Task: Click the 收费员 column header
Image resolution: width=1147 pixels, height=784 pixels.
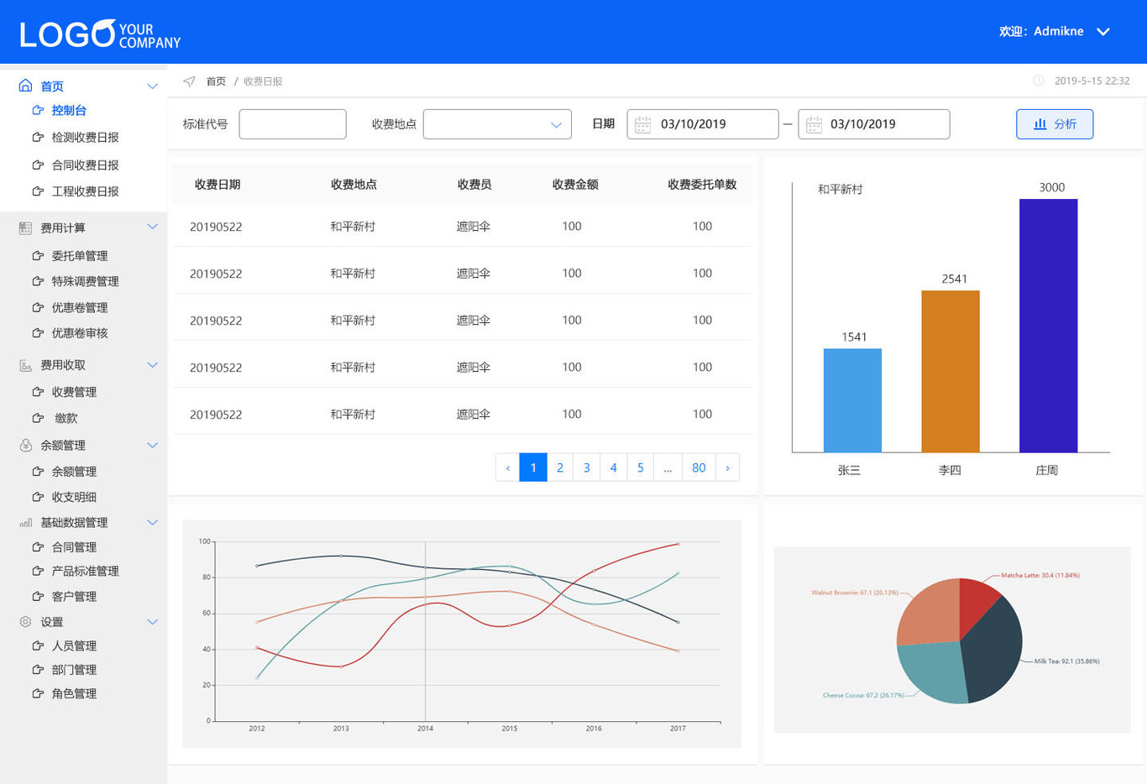Action: point(474,185)
